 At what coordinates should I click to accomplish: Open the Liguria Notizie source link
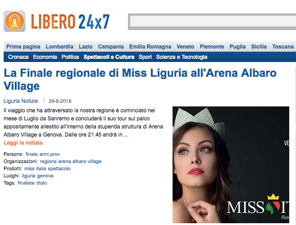(x=21, y=101)
